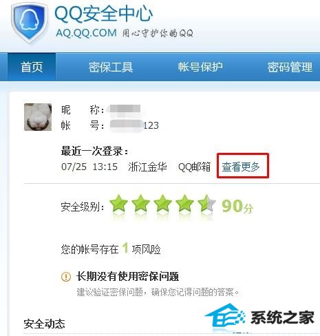The height and width of the screenshot is (336, 320).
Task: Click the second green security star
Action: point(140,203)
